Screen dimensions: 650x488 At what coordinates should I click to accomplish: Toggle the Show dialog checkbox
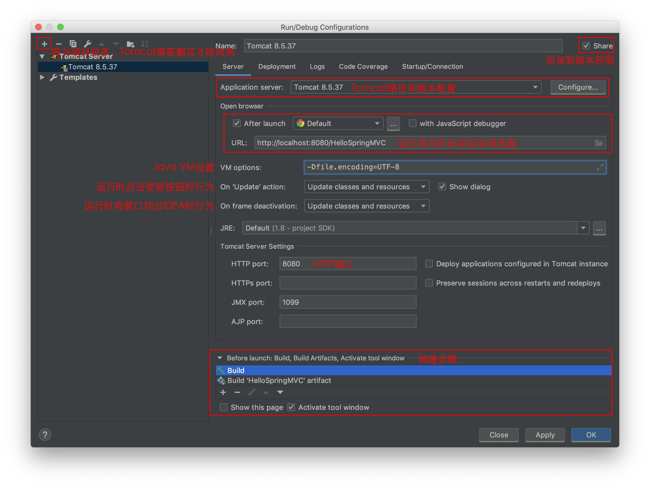coord(442,187)
